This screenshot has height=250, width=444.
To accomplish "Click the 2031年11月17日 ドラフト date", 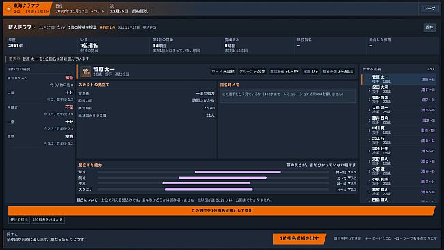I will tap(80, 11).
